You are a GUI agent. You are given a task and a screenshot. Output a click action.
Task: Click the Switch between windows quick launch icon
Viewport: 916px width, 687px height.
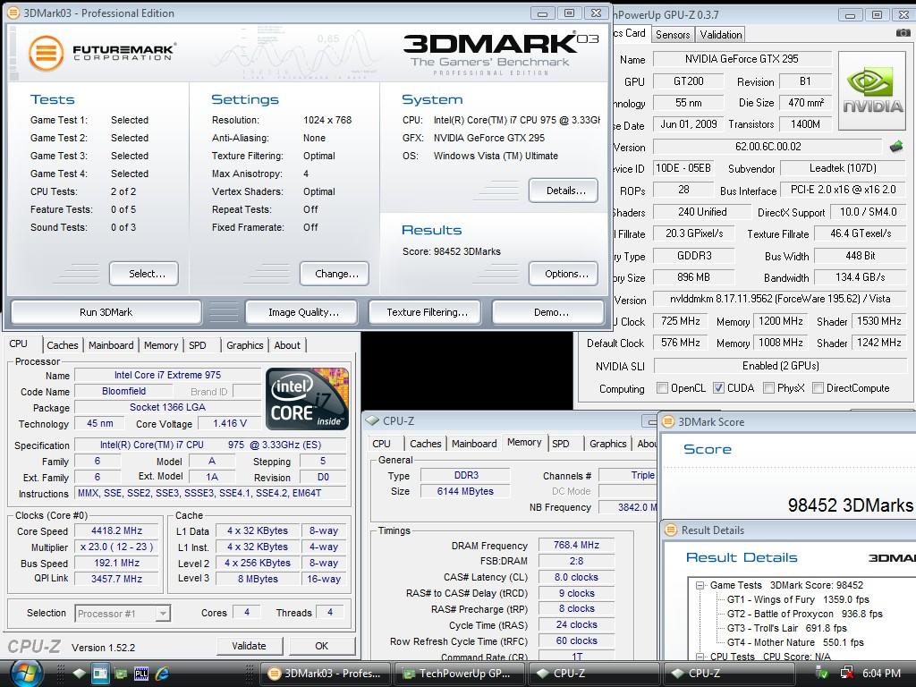tap(100, 674)
